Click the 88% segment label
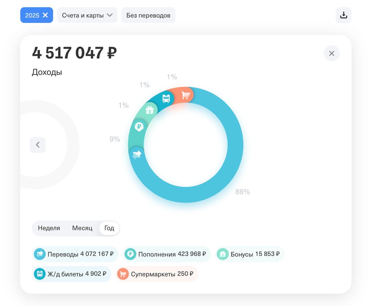Image resolution: width=370 pixels, height=306 pixels. point(243,192)
